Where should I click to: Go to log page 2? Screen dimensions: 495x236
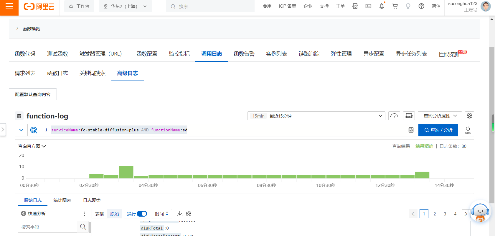click(x=435, y=214)
